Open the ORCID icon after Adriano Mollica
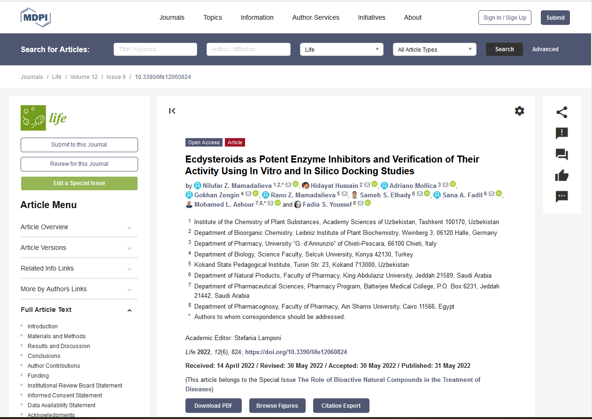 click(x=453, y=184)
